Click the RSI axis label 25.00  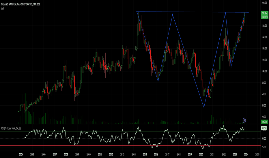point(264,147)
